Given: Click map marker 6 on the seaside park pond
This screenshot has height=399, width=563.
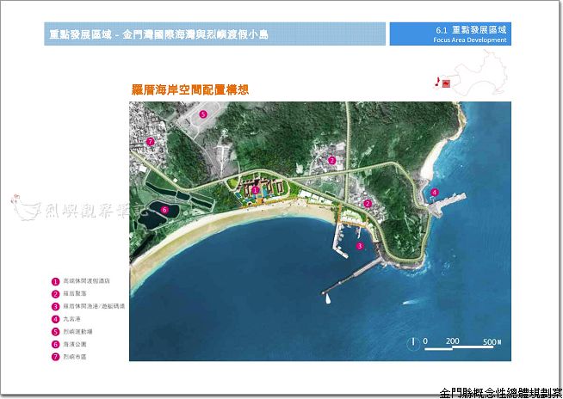Looking at the screenshot, I should (164, 210).
